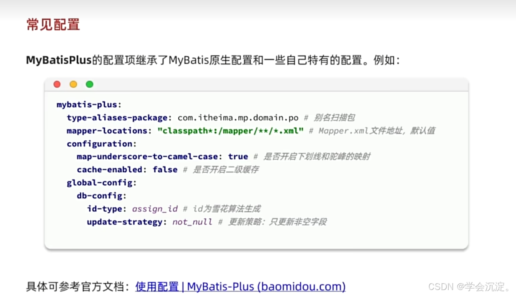Click the db-config: key
Viewport: 516px width, 295px height.
(x=102, y=196)
